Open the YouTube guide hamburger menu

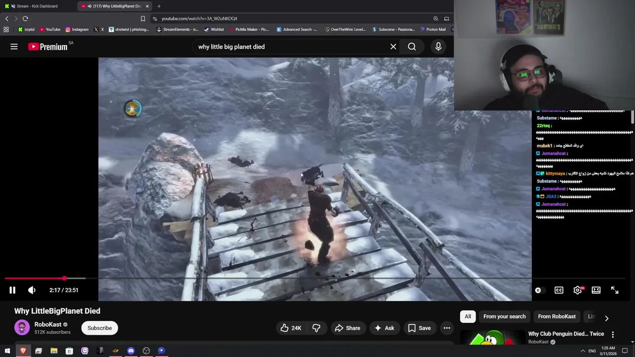(14, 47)
